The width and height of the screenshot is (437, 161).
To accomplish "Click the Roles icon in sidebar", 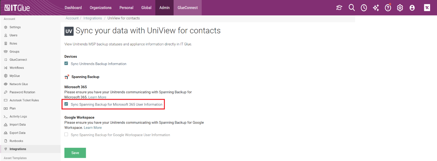I will click(x=6, y=43).
